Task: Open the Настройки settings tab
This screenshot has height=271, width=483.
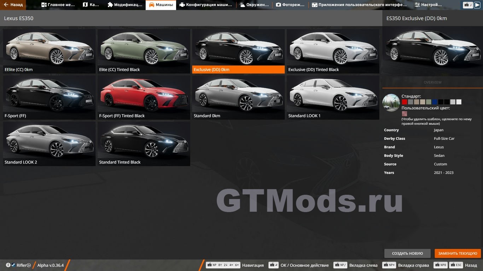Action: (428, 5)
